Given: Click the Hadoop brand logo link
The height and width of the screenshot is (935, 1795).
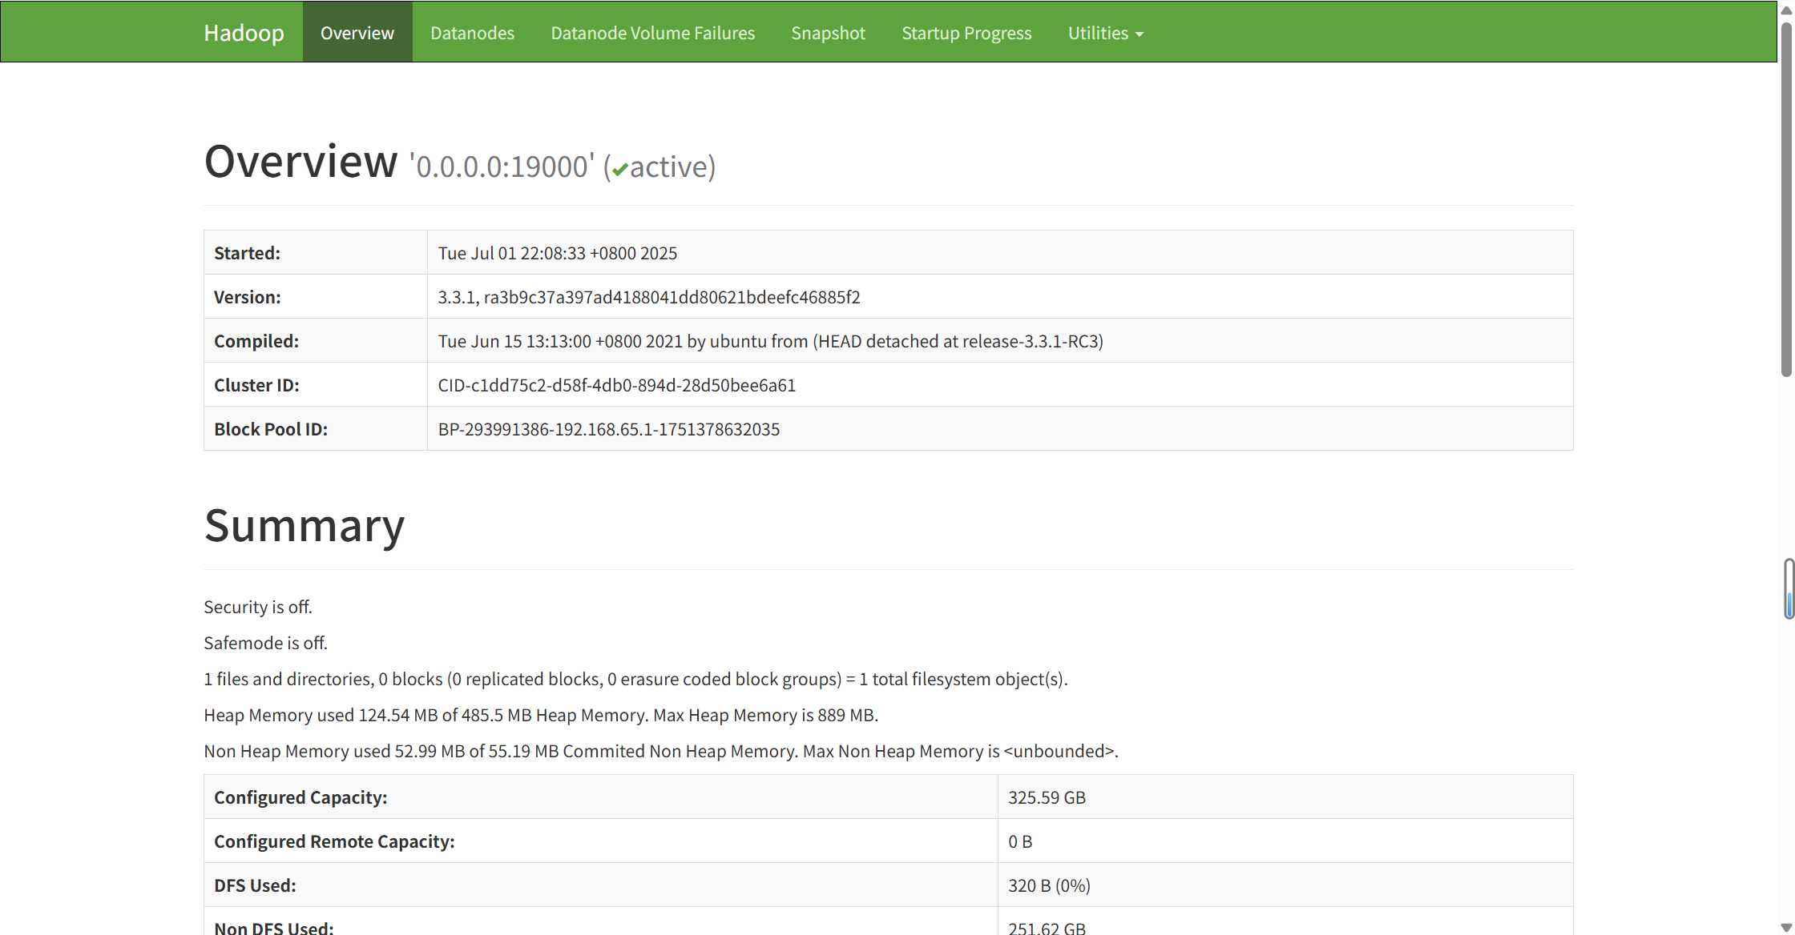Looking at the screenshot, I should [x=244, y=33].
